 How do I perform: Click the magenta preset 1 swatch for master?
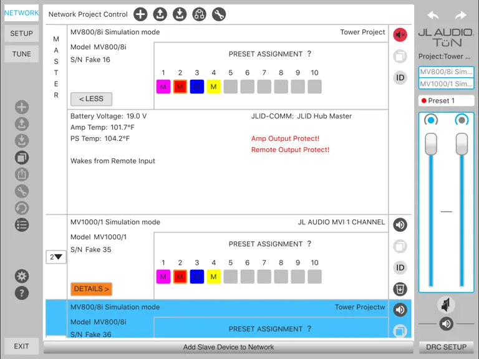163,87
